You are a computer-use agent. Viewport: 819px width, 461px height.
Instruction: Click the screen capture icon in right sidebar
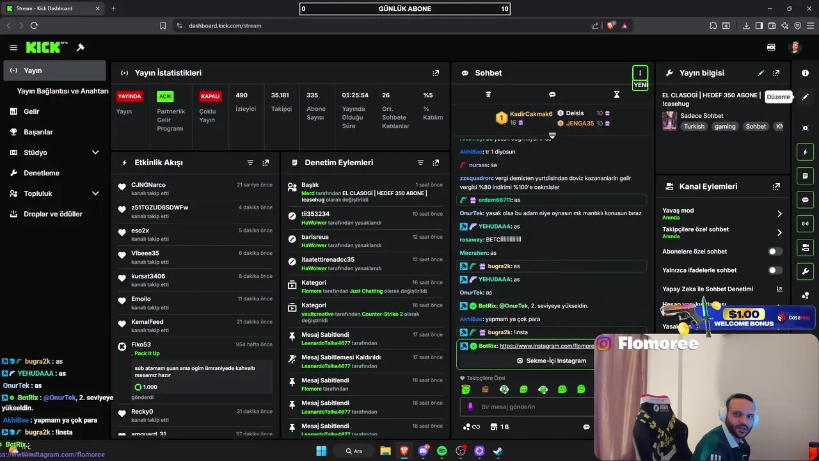[x=805, y=128]
